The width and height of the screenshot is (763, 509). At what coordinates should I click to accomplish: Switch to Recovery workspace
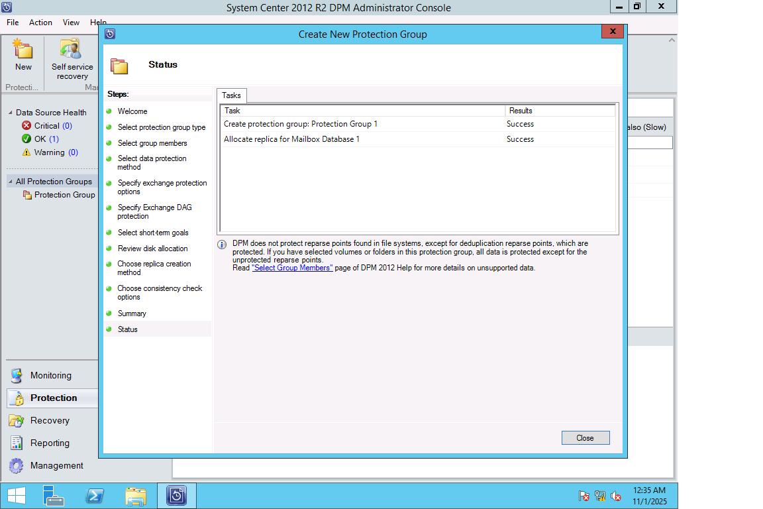click(x=50, y=420)
